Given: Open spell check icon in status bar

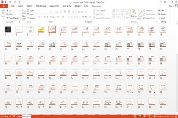Looking at the screenshot, I should click(x=15, y=117).
